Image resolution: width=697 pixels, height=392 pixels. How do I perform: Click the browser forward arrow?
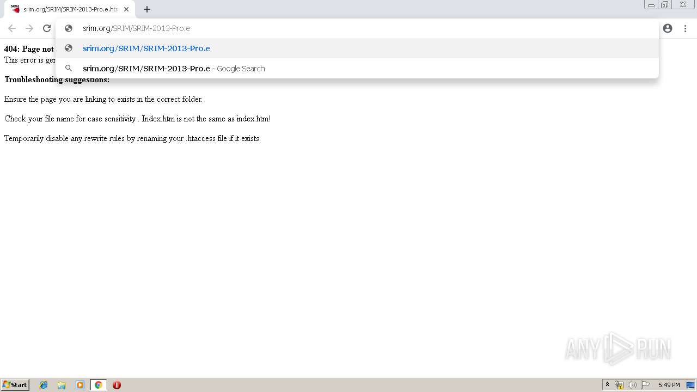click(29, 28)
